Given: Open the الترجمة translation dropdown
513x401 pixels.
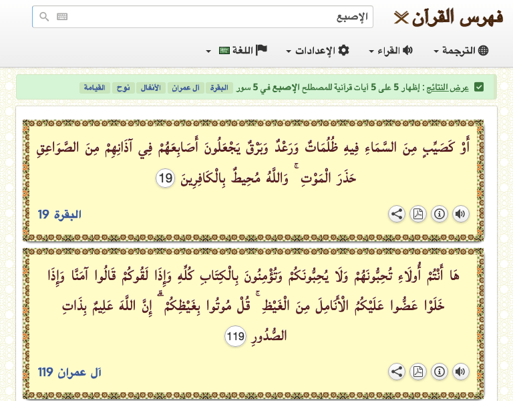Looking at the screenshot, I should coord(461,50).
